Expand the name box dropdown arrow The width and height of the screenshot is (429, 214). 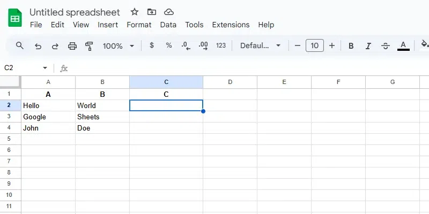[45, 68]
